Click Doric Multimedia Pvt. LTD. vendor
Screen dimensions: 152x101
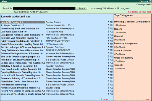[58, 26]
